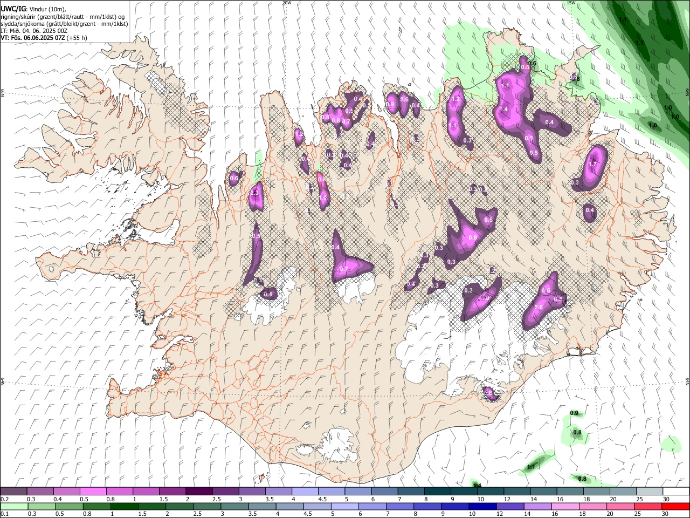Screen dimensions: 690x518
Task: Click the 1.1 rain value in southern sea
Action: (531, 467)
